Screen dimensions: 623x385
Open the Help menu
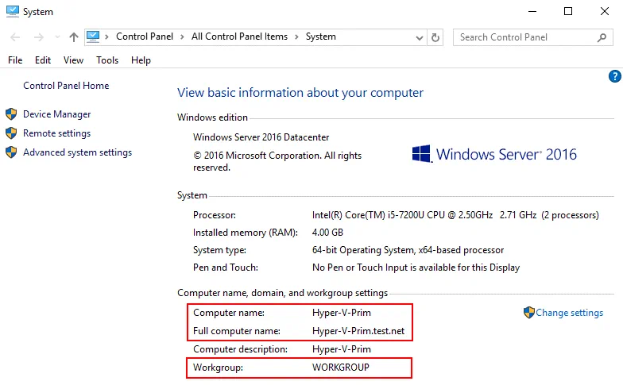(141, 60)
